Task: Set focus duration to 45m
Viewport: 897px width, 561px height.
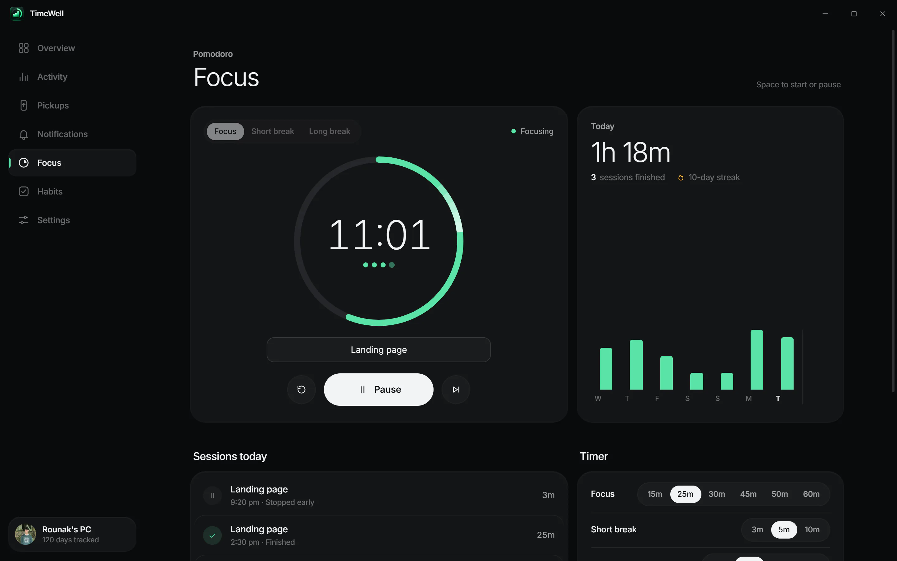Action: click(748, 494)
